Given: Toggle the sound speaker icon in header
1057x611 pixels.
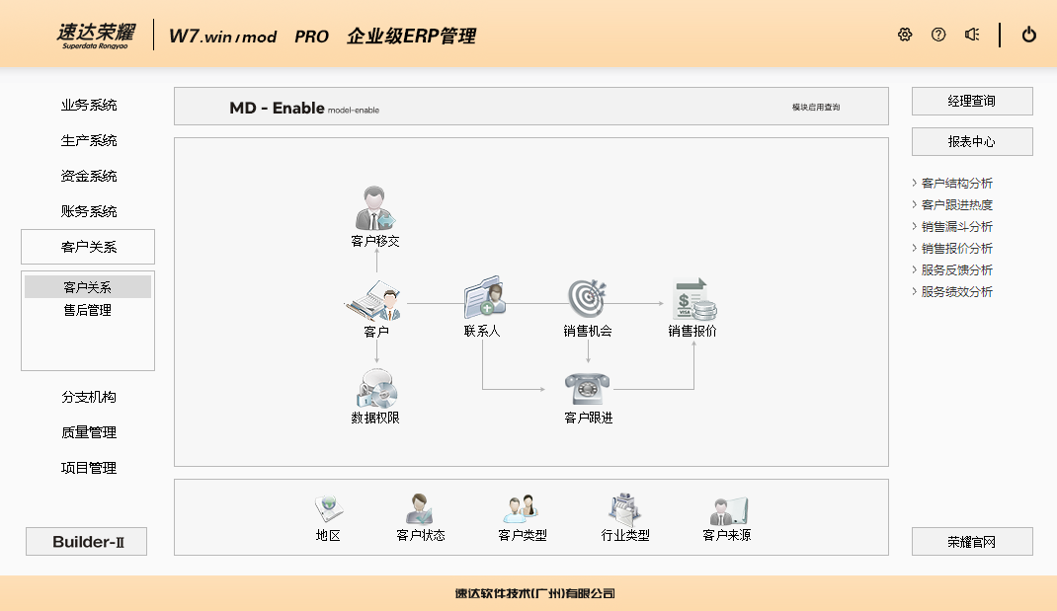Looking at the screenshot, I should (972, 35).
